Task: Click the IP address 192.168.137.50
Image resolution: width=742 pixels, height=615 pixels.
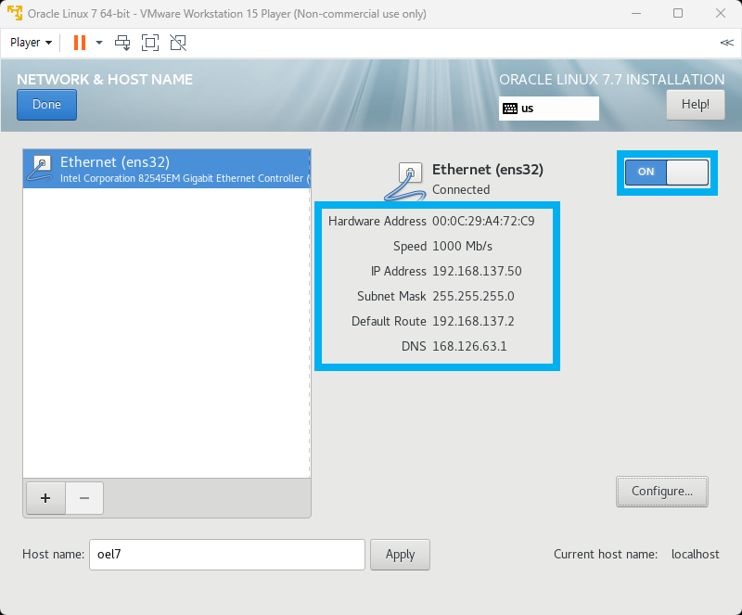Action: click(477, 271)
